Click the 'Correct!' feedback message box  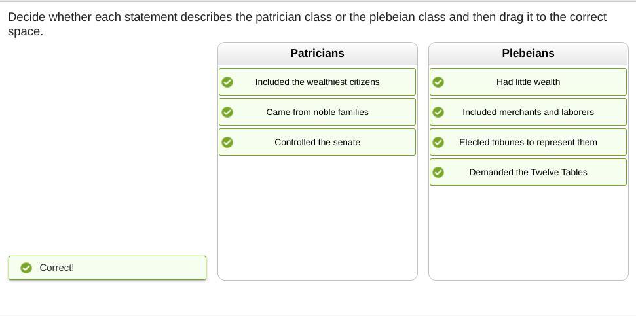(x=107, y=268)
